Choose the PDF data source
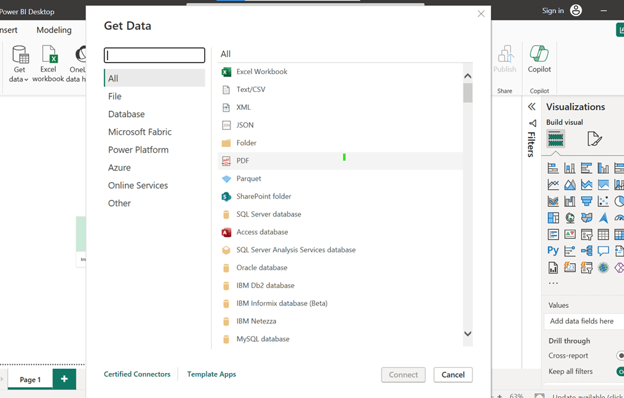The height and width of the screenshot is (398, 624). click(x=243, y=161)
